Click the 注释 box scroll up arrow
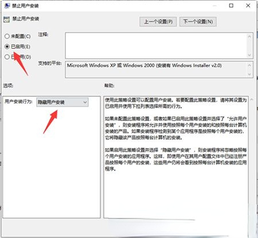258x238 pixels. coord(249,36)
